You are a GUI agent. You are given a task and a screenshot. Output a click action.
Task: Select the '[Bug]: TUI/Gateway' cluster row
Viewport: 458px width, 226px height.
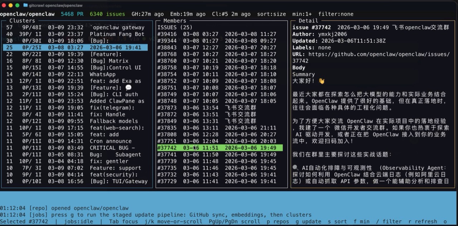click(x=75, y=181)
